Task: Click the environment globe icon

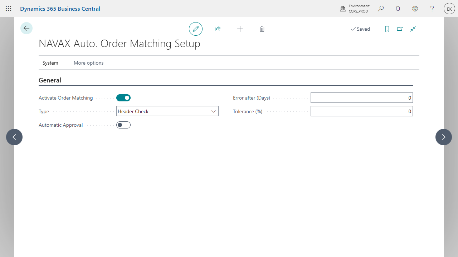Action: (x=343, y=9)
